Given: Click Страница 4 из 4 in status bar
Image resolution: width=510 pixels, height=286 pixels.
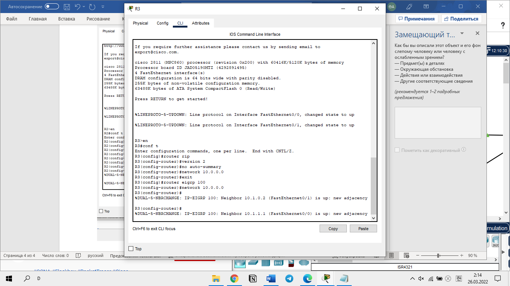Looking at the screenshot, I should (19, 255).
